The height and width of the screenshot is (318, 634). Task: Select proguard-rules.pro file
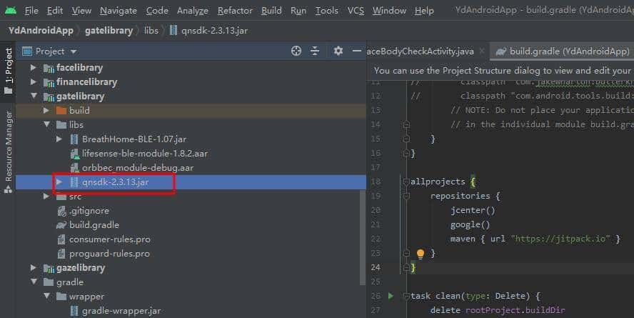tap(109, 254)
